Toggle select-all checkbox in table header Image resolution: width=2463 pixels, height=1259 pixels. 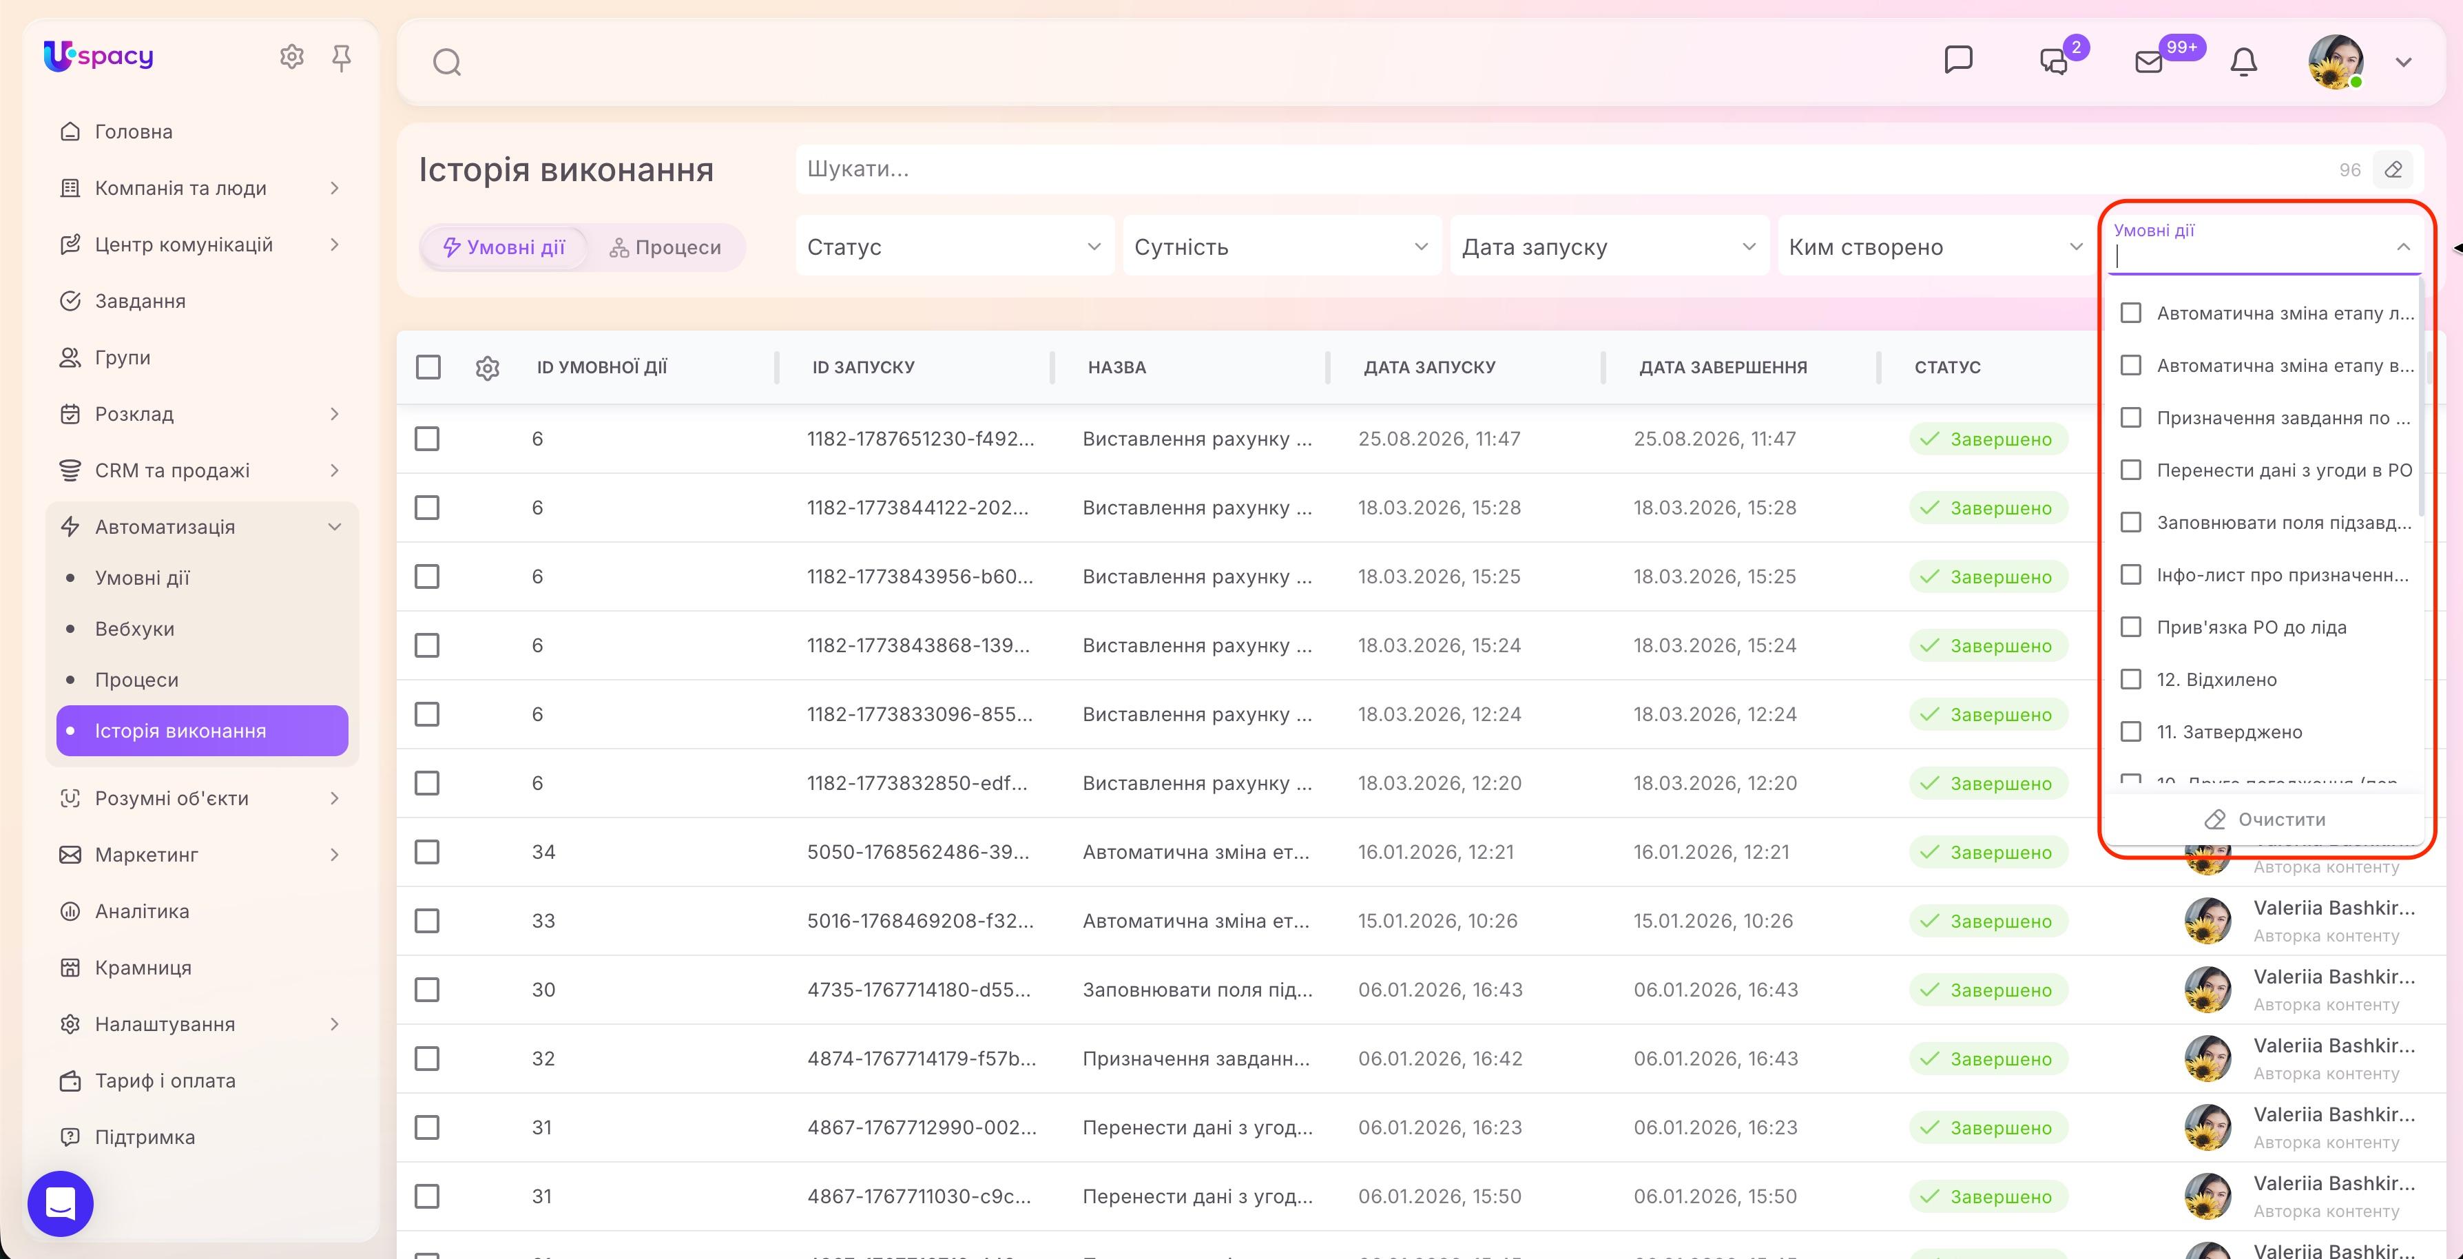click(428, 367)
